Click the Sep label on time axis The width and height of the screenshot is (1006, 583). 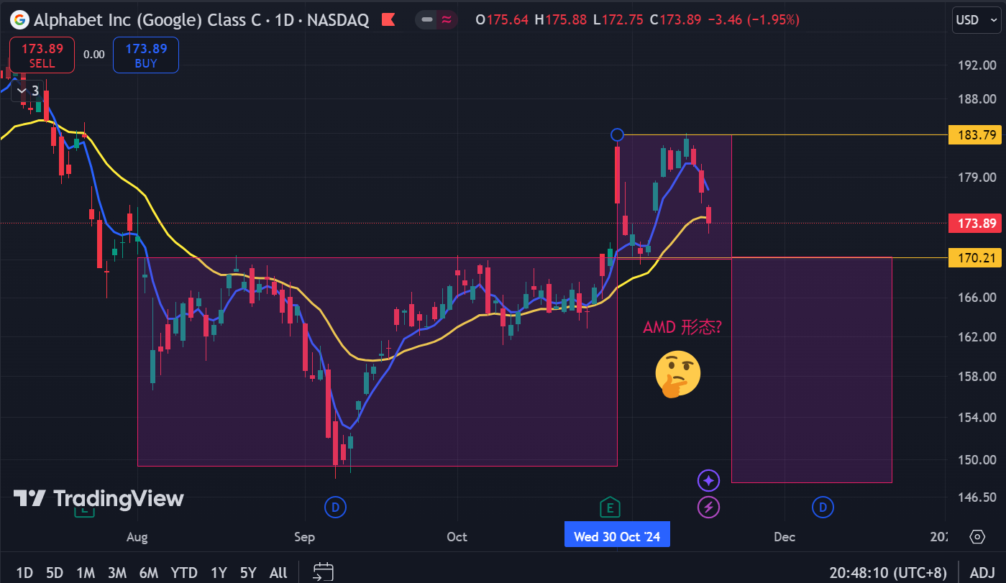(304, 537)
